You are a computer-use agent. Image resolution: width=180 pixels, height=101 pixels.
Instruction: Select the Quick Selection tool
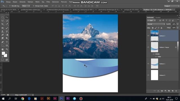tap(7, 21)
